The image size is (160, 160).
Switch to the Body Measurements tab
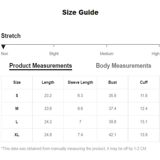(x=123, y=66)
